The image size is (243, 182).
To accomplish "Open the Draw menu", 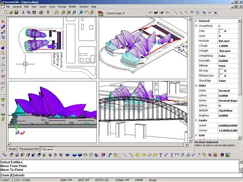I will pos(52,7).
